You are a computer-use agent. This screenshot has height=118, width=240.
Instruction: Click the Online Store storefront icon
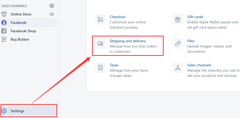(4, 14)
